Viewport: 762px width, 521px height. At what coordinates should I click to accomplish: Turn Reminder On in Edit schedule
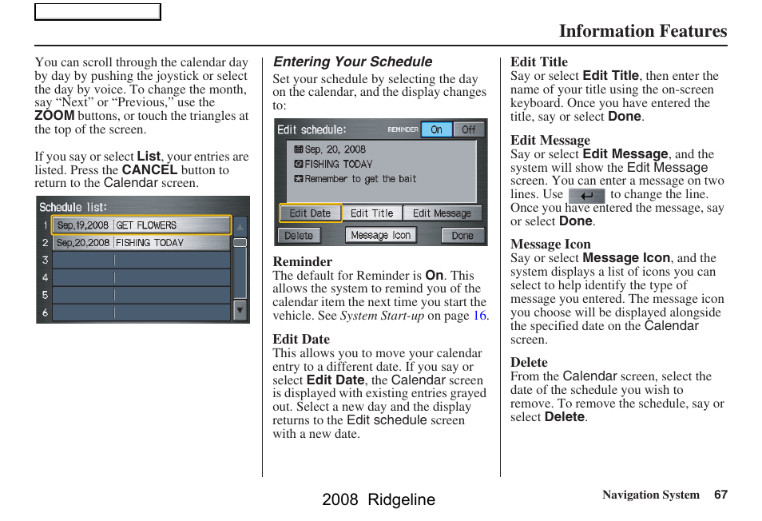(x=436, y=129)
